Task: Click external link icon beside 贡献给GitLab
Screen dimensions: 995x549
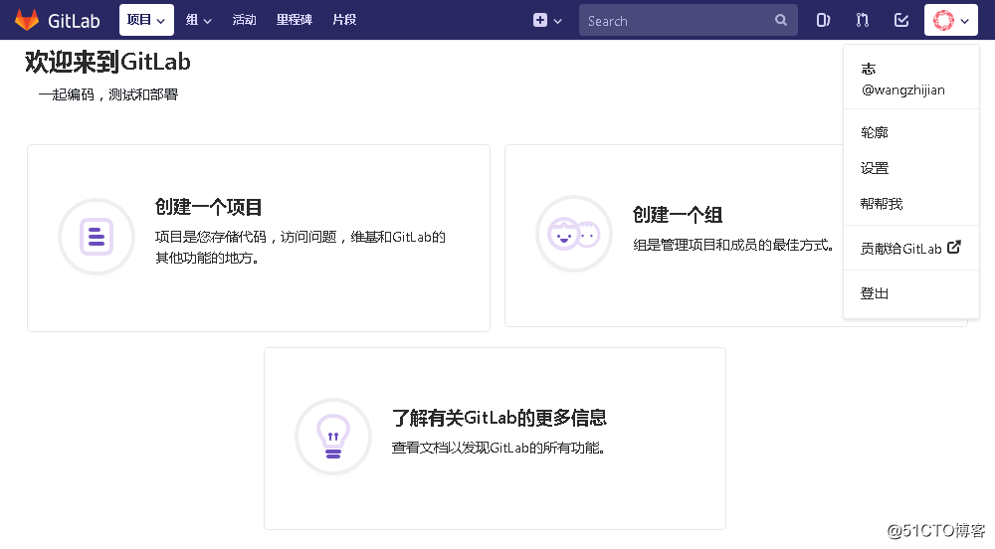Action: click(954, 248)
